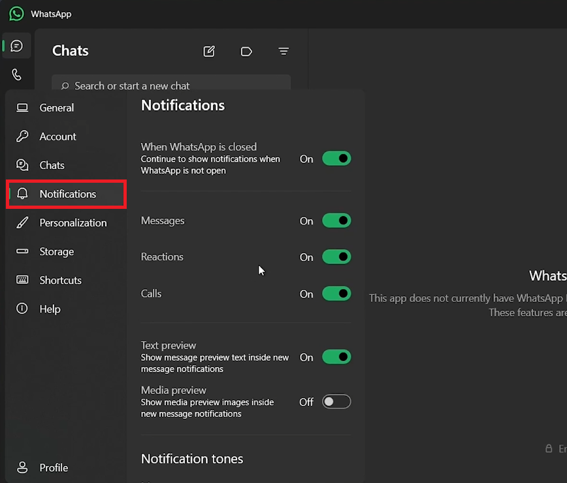567x483 pixels.
Task: Click the 'Reactions' setting label
Action: tap(162, 257)
